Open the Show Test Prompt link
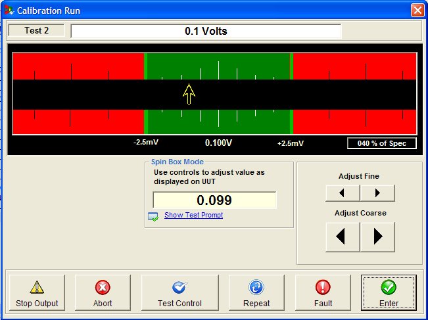The height and width of the screenshot is (320, 428). (193, 216)
